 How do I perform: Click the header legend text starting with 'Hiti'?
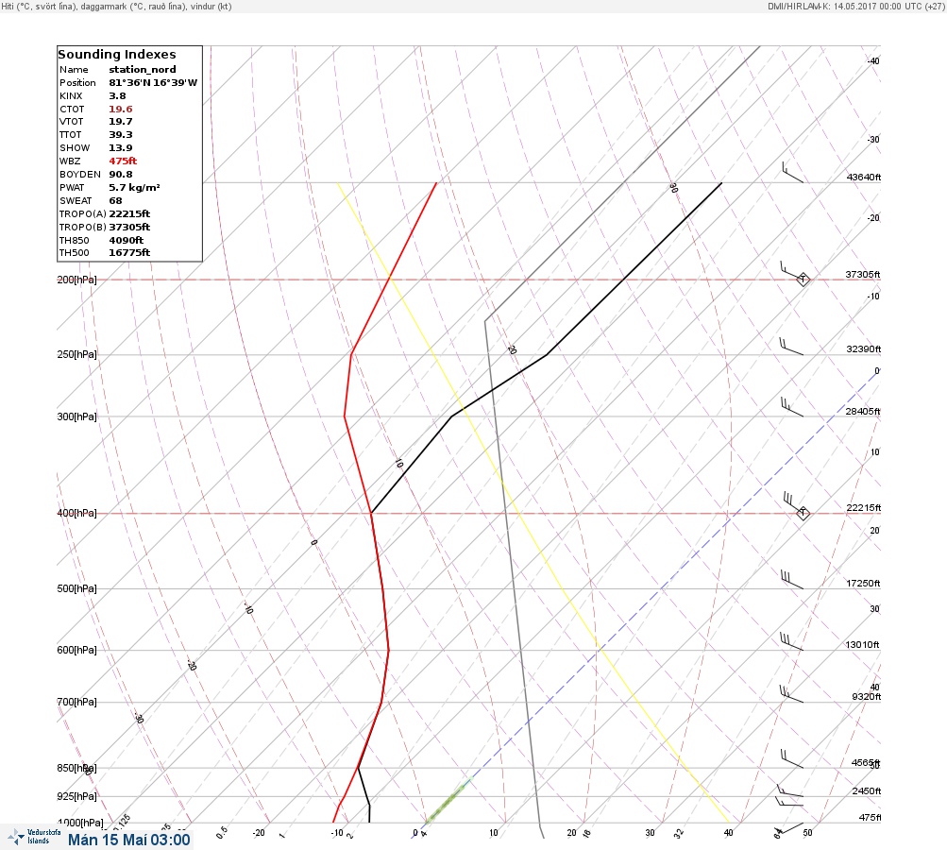pyautogui.click(x=116, y=6)
